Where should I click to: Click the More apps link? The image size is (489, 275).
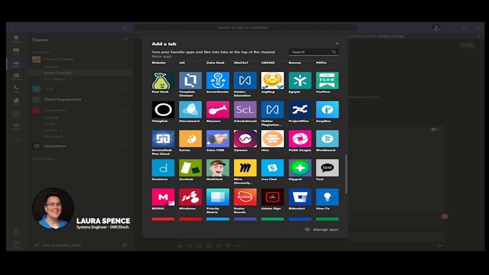click(162, 57)
